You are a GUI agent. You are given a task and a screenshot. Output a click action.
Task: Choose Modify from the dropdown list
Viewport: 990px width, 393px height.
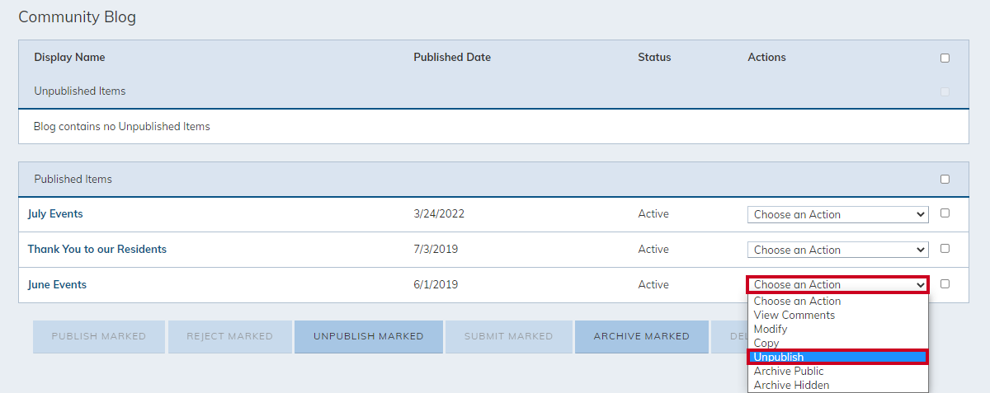pyautogui.click(x=838, y=329)
